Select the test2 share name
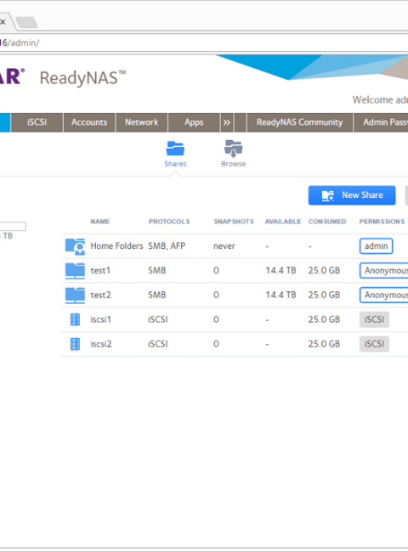The height and width of the screenshot is (552, 408). pyautogui.click(x=101, y=295)
